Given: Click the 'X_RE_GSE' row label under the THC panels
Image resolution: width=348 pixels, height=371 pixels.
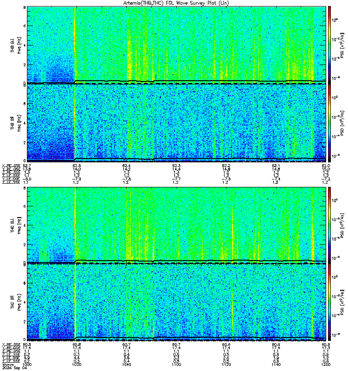Looking at the screenshot, I should [11, 345].
